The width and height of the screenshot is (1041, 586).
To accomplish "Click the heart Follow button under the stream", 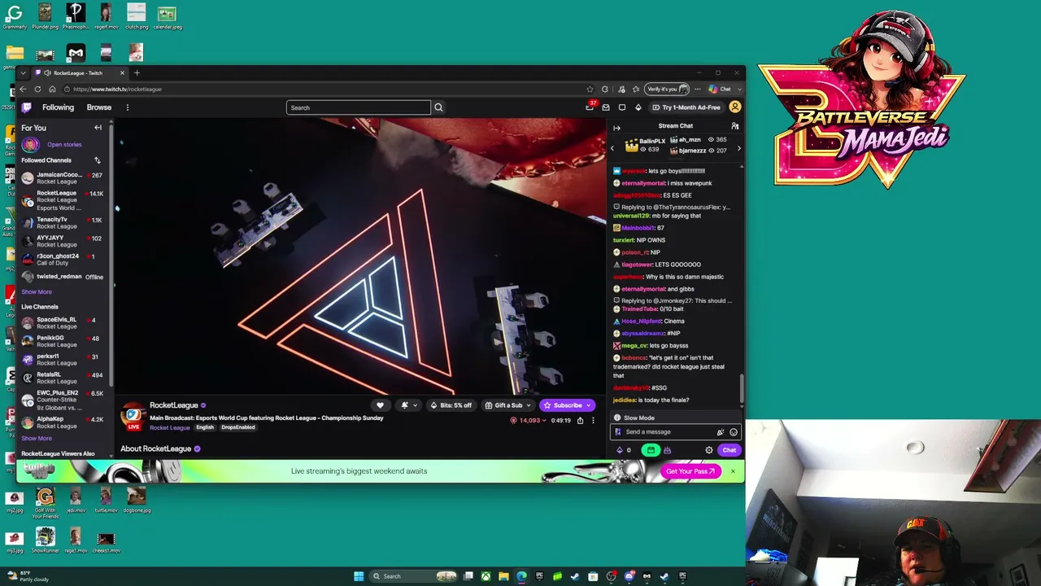I will point(380,405).
